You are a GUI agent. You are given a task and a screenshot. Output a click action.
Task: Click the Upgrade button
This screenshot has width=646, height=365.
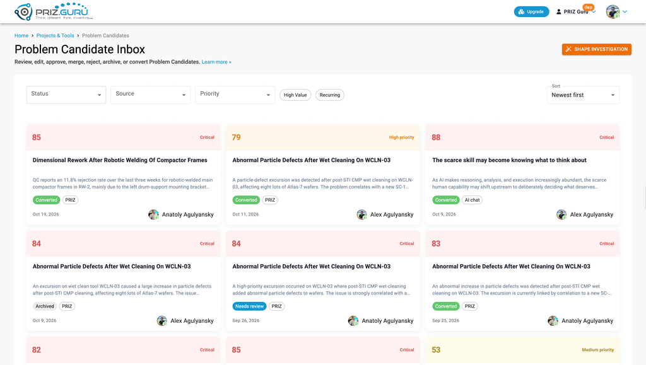coord(531,11)
